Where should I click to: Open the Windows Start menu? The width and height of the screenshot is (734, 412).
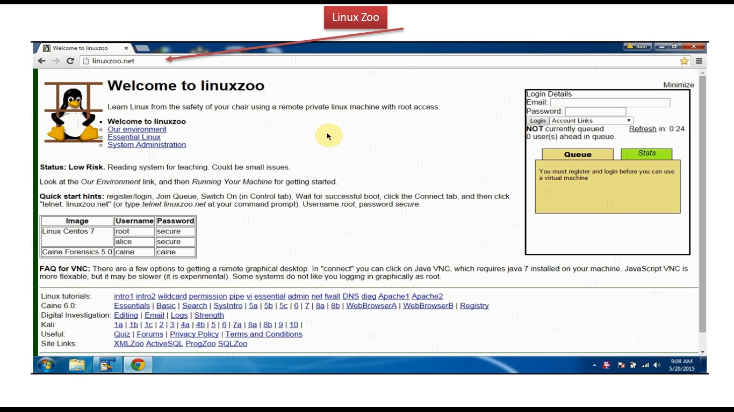(x=47, y=365)
